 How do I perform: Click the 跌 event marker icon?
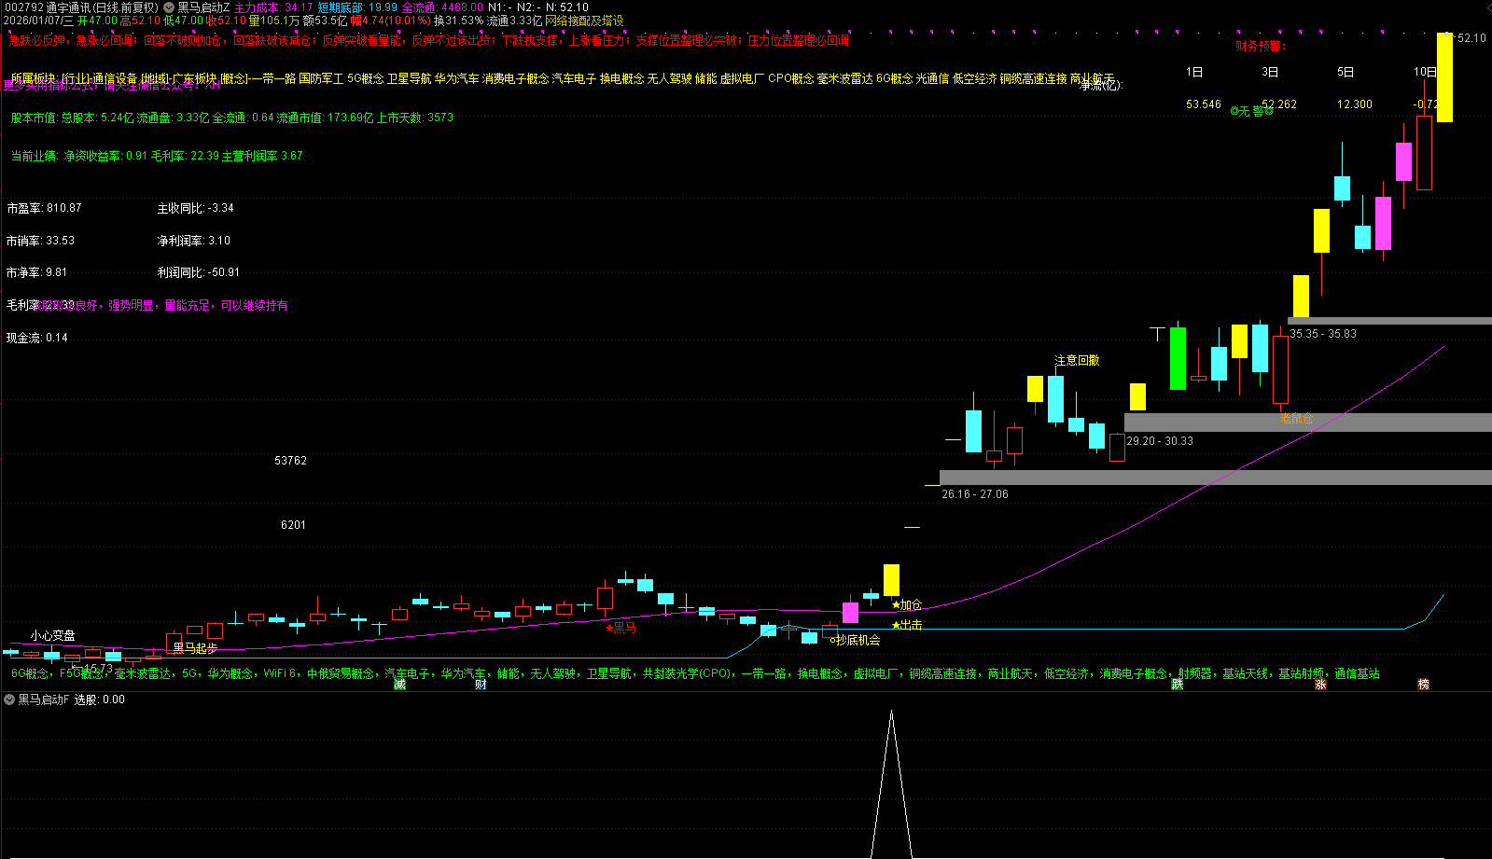[x=1178, y=685]
